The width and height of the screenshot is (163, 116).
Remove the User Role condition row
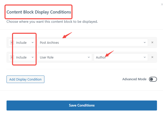coord(152,57)
